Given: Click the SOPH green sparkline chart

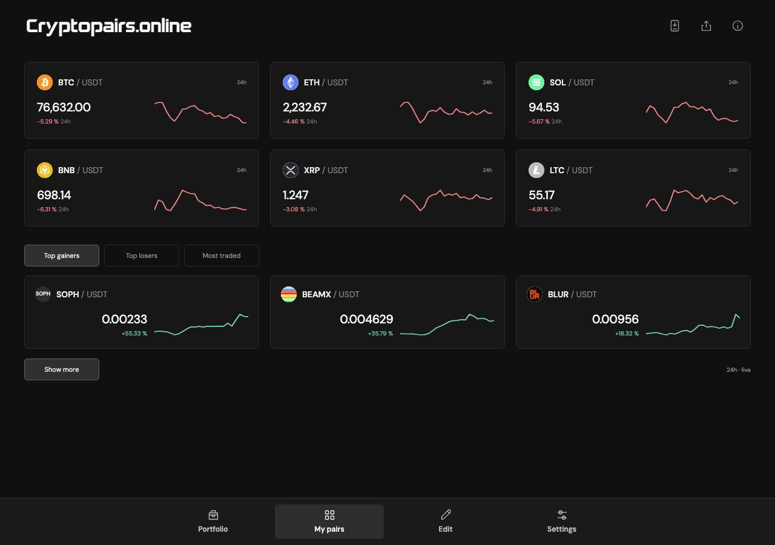Looking at the screenshot, I should pyautogui.click(x=202, y=325).
